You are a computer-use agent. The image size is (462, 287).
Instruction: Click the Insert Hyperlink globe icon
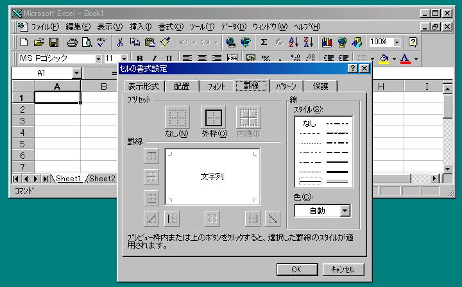[230, 42]
